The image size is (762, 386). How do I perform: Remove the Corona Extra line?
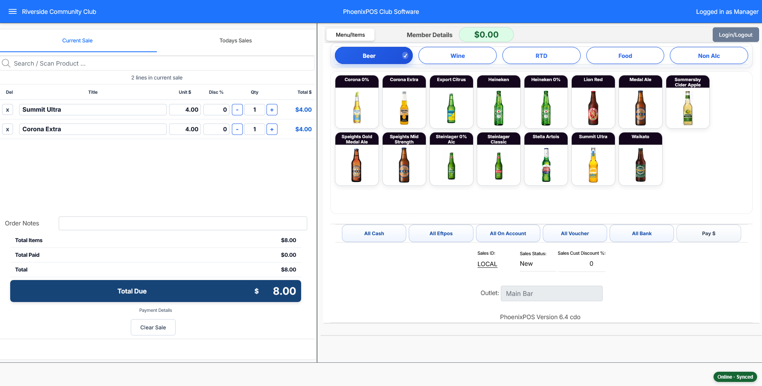pyautogui.click(x=7, y=129)
